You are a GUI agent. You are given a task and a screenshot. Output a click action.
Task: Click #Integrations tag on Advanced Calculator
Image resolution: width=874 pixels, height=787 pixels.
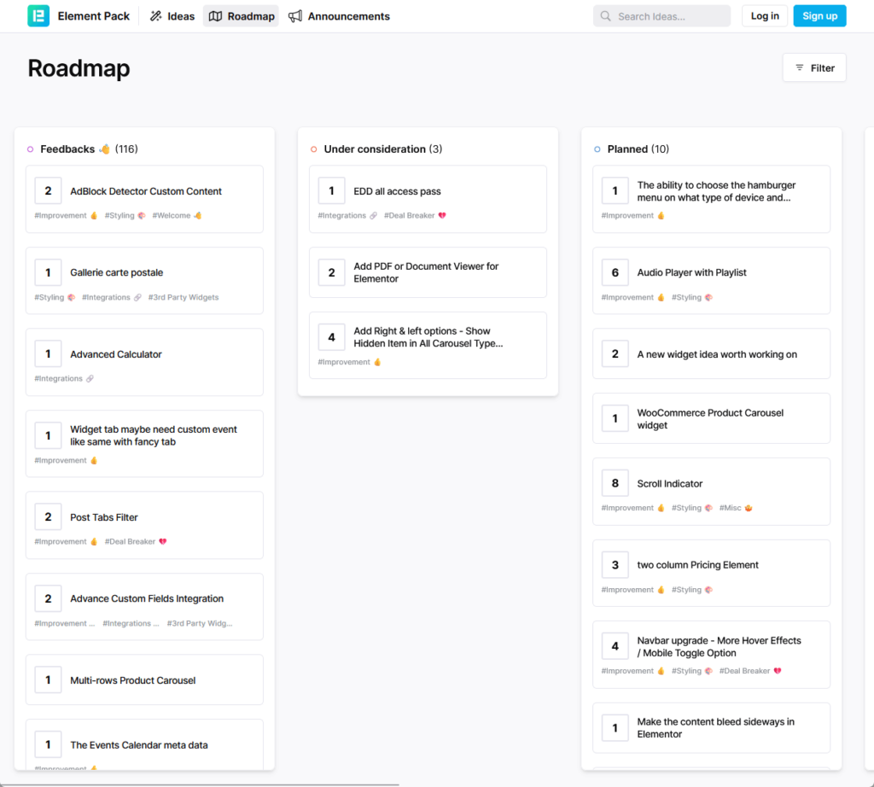point(64,379)
